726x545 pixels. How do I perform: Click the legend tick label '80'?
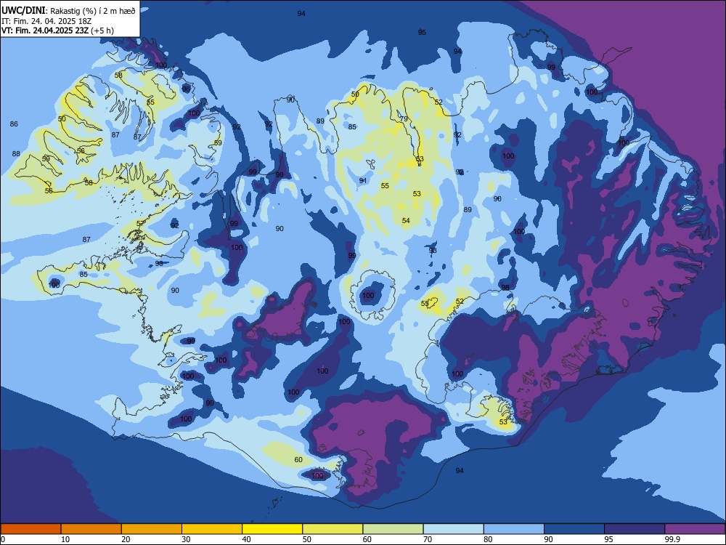pyautogui.click(x=488, y=539)
